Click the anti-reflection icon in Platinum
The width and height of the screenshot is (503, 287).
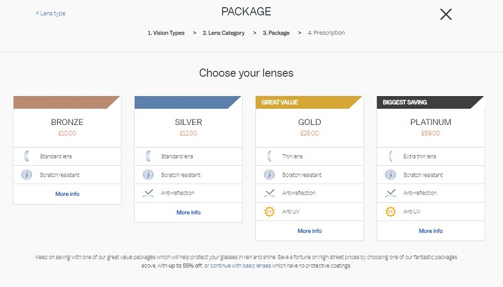390,193
